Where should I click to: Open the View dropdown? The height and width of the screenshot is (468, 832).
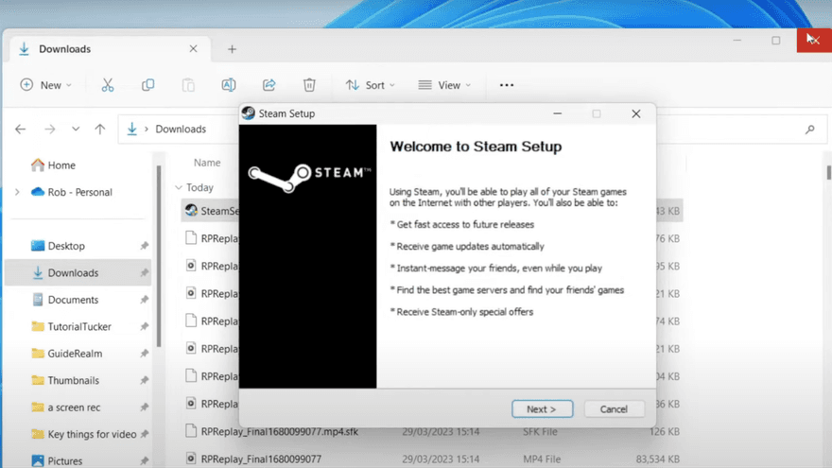pos(444,85)
